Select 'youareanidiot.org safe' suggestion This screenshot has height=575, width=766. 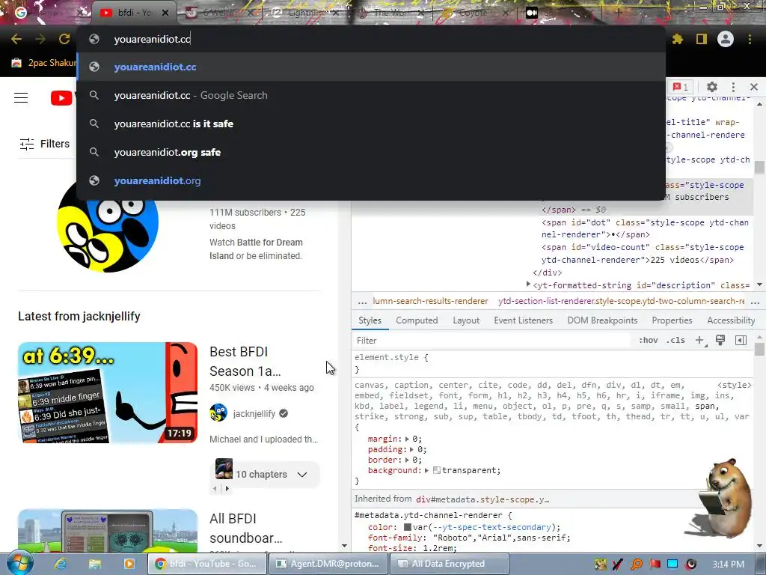tap(371, 152)
